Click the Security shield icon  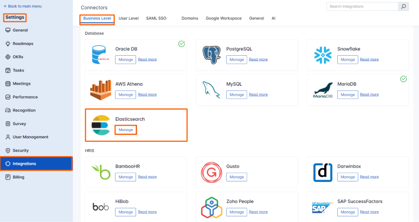[8, 150]
